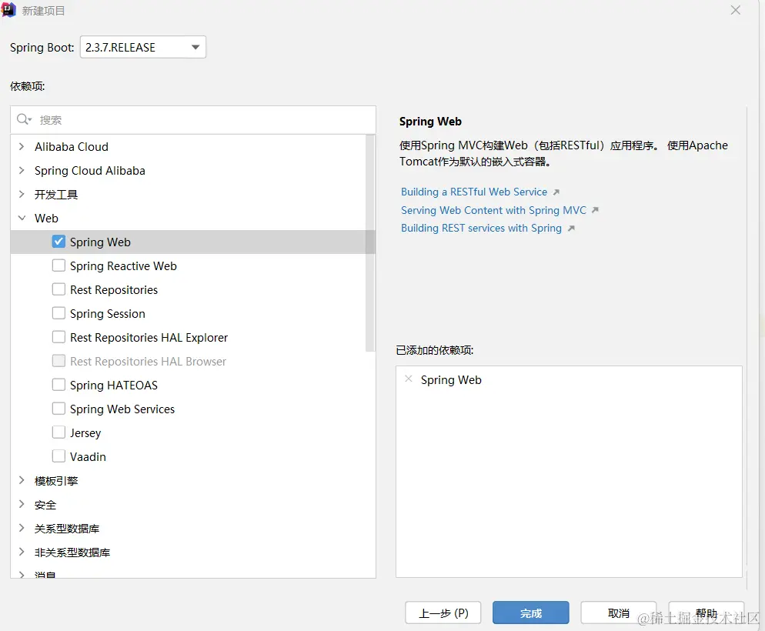The image size is (765, 631).
Task: Go back with 上一步 (P) button
Action: [443, 613]
